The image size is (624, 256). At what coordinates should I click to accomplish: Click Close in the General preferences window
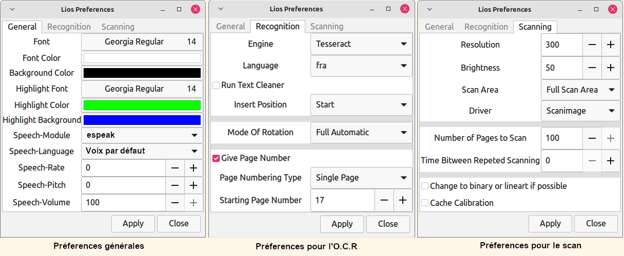click(x=179, y=223)
